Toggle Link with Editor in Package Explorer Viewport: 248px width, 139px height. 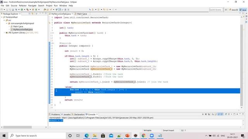[x=33, y=14]
